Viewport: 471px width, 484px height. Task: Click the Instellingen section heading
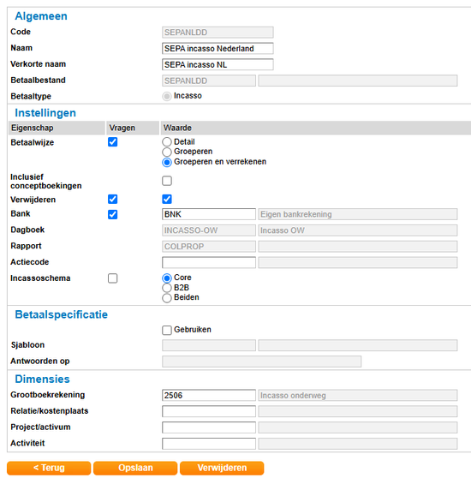click(x=45, y=113)
